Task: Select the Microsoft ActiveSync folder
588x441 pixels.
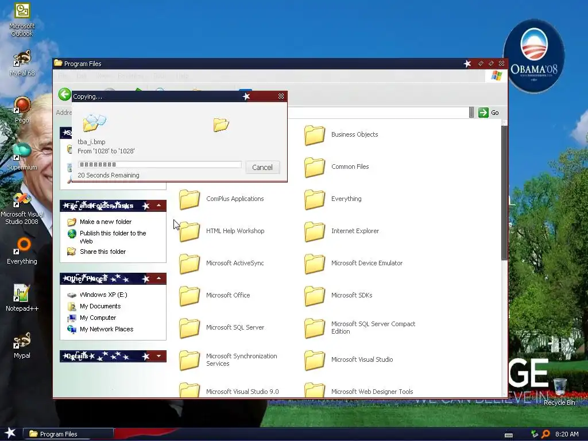Action: [221, 264]
